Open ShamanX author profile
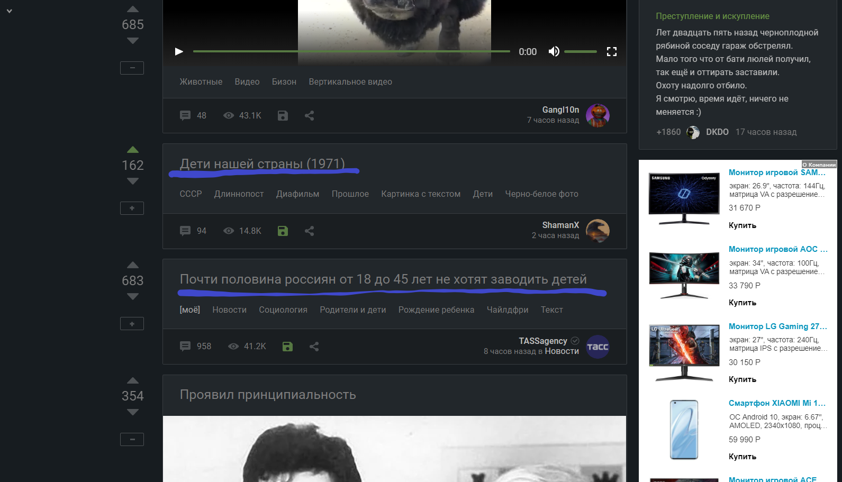Viewport: 842px width, 482px height. point(560,225)
